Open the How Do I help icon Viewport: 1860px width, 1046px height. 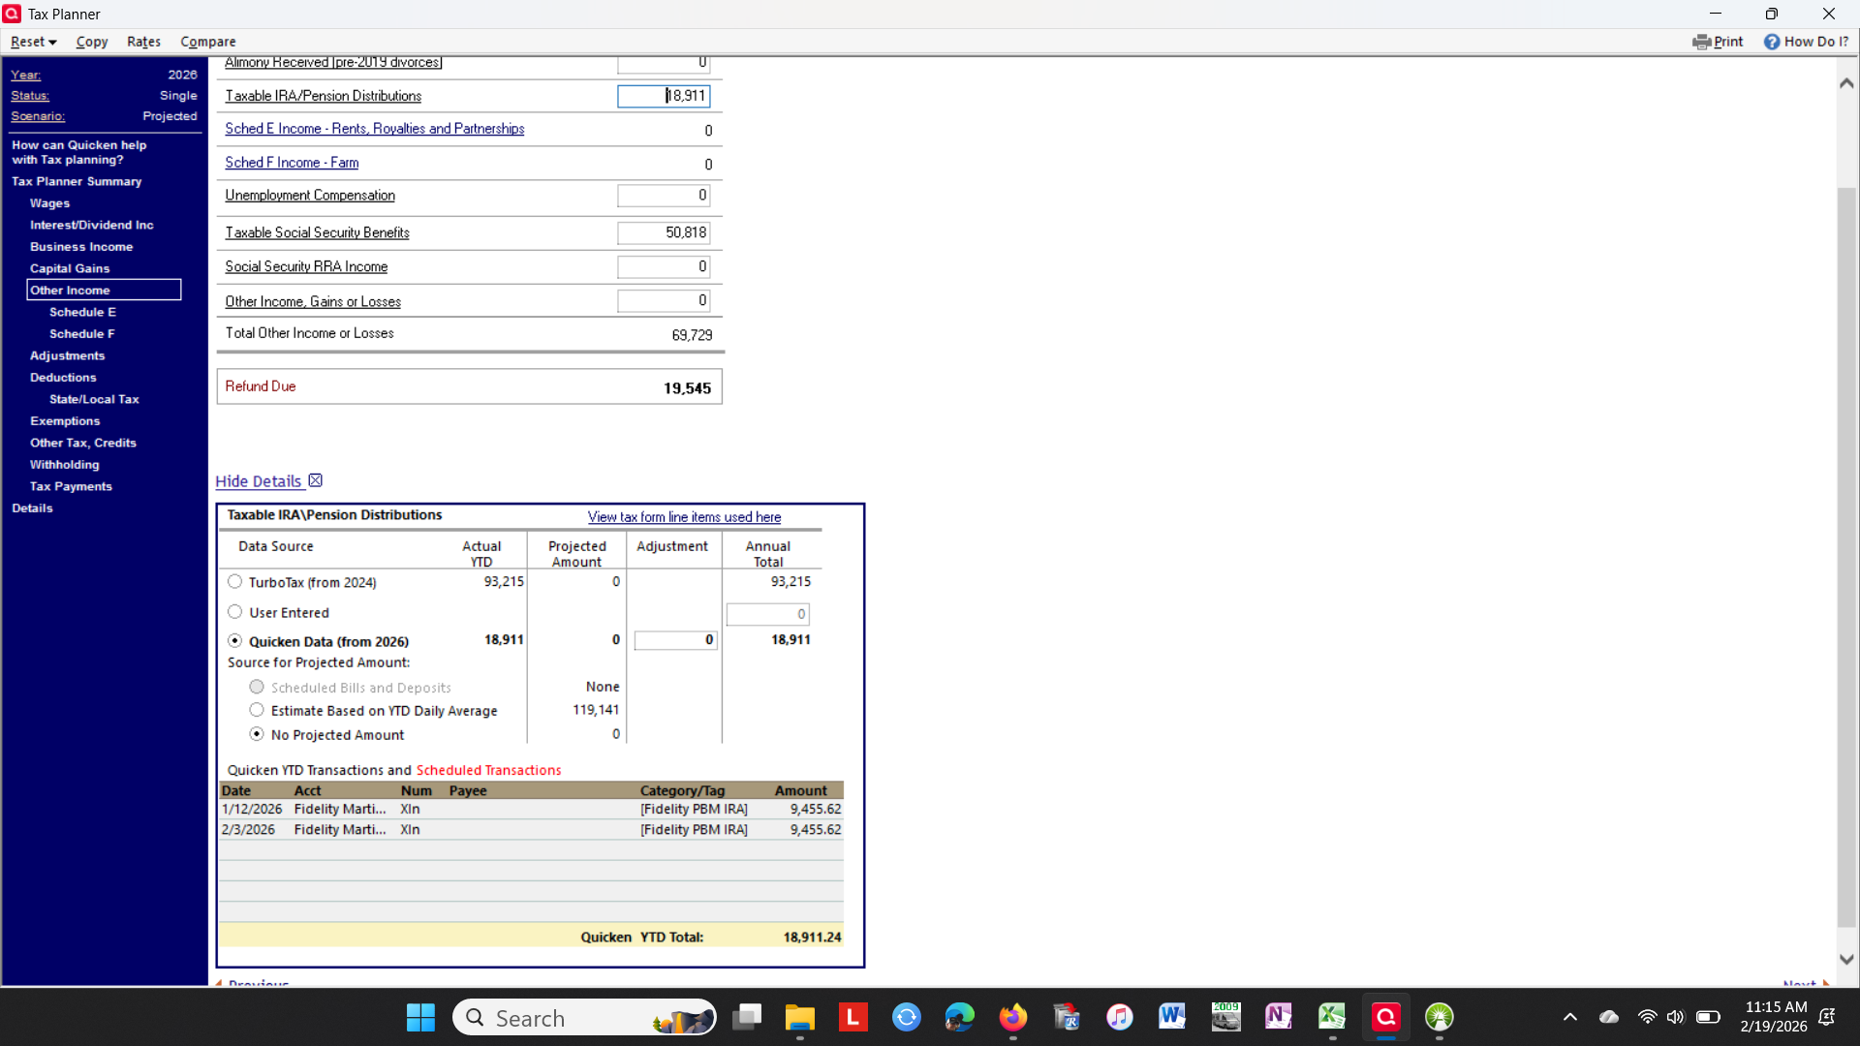click(x=1772, y=42)
